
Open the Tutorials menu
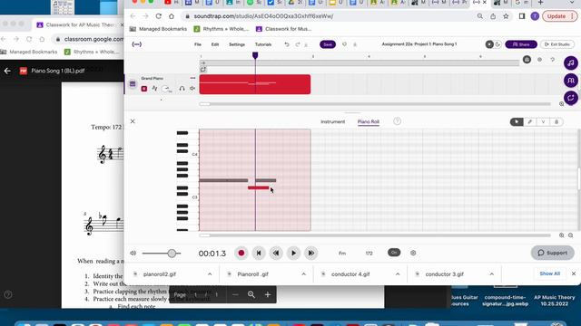tap(263, 44)
